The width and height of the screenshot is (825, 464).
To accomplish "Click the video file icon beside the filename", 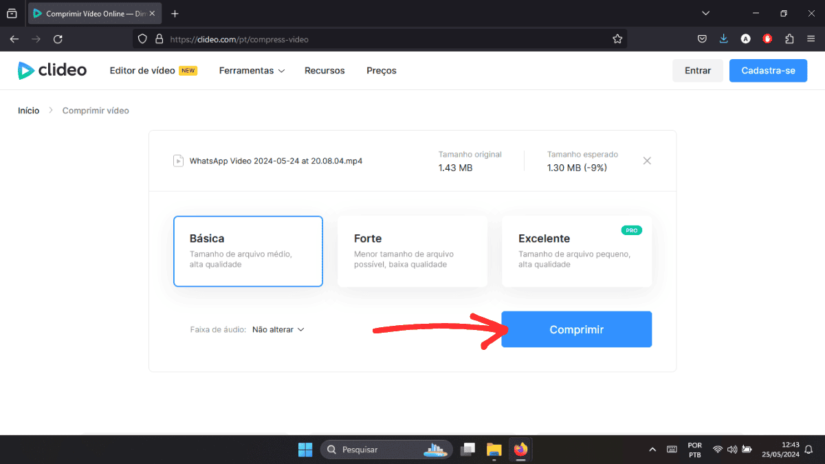I will coord(178,161).
